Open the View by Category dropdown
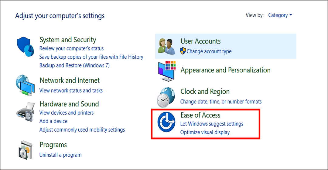Viewport: 328px width, 170px height. 280,15
